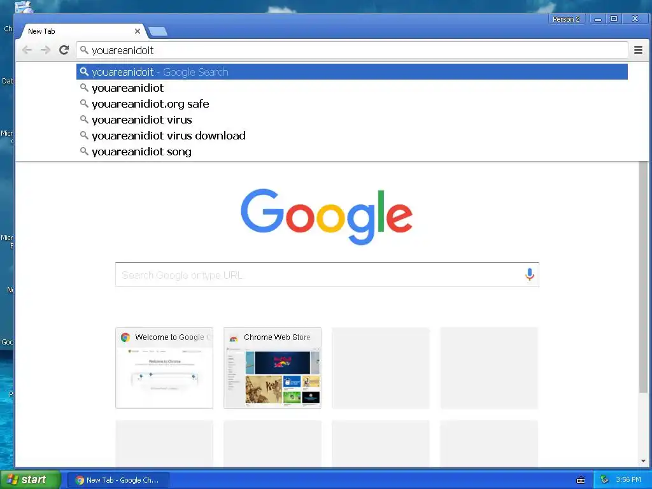
Task: Click the network system tray icon
Action: tap(604, 480)
